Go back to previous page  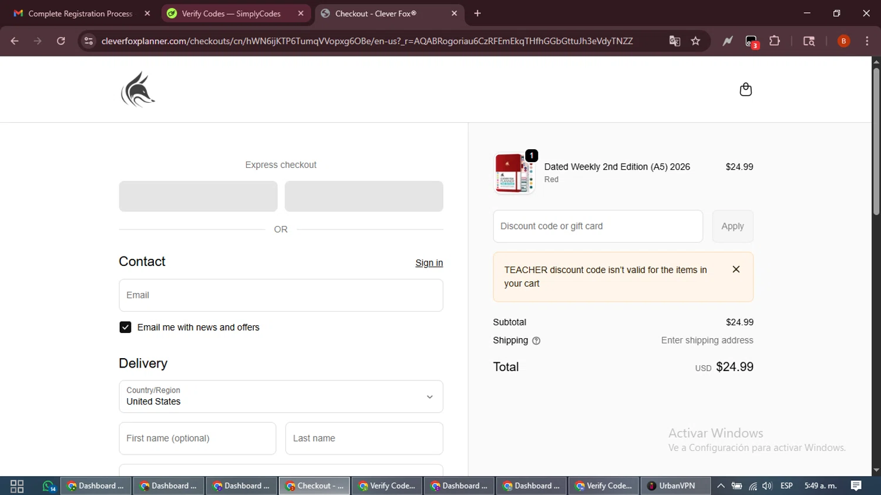[x=15, y=41]
